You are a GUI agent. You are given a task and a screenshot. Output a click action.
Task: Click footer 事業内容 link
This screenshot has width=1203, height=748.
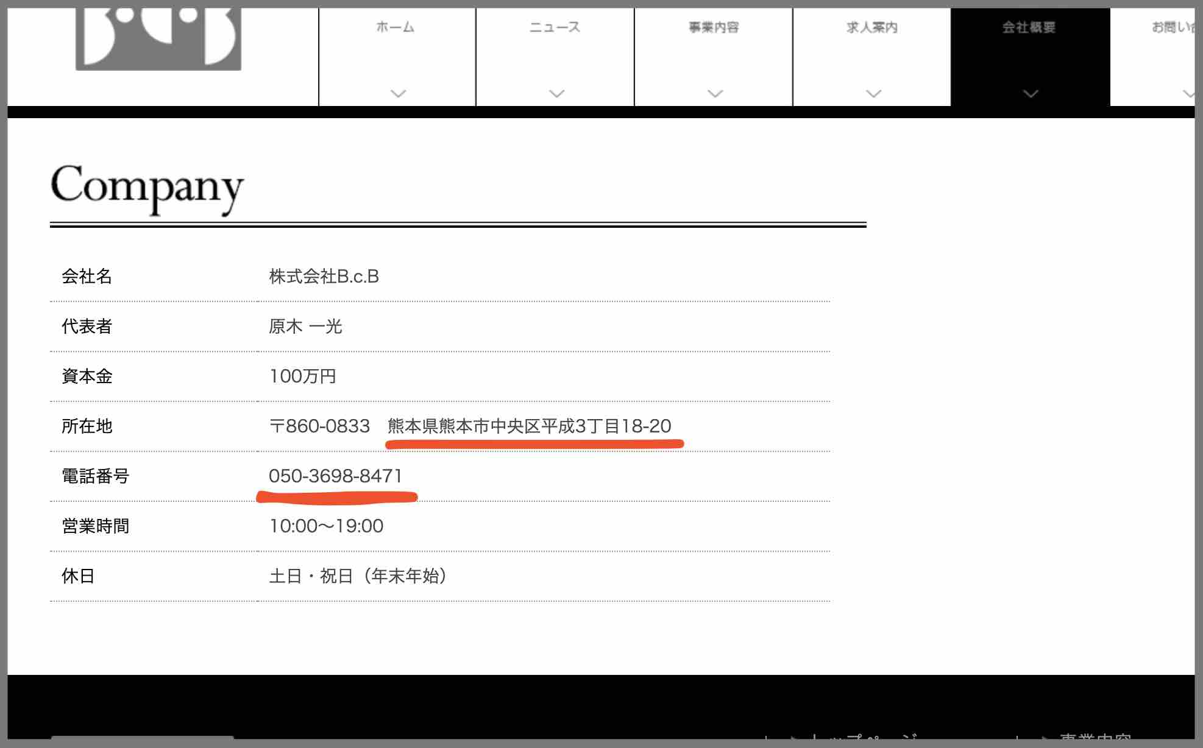coord(1095,739)
